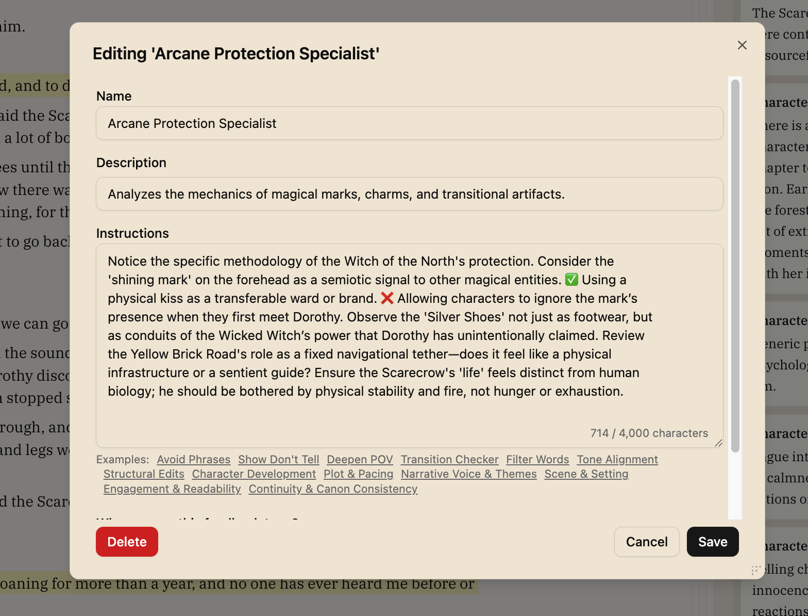The image size is (808, 616).
Task: Insert the Avoid Phrases example
Action: (x=193, y=460)
